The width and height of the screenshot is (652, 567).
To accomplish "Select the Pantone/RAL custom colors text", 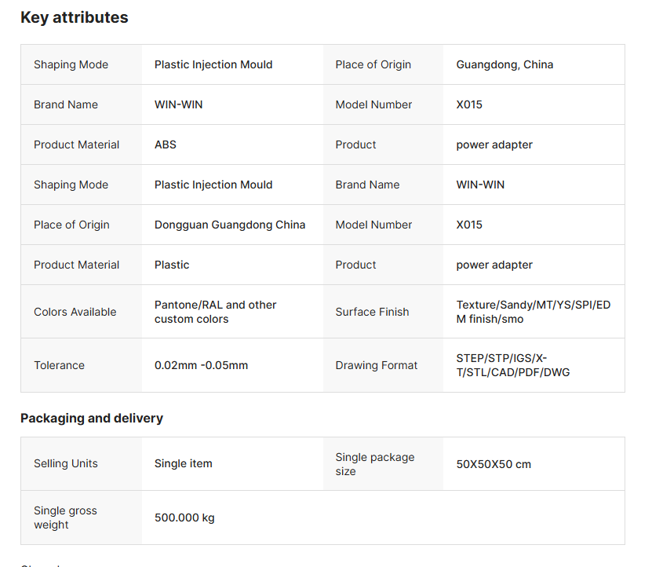I will (215, 312).
